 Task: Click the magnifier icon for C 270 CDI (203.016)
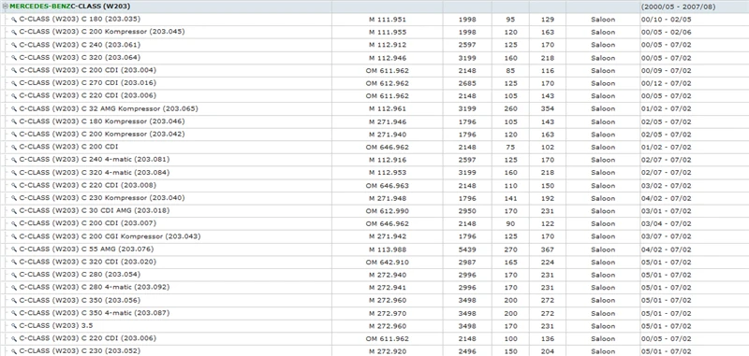click(x=14, y=83)
